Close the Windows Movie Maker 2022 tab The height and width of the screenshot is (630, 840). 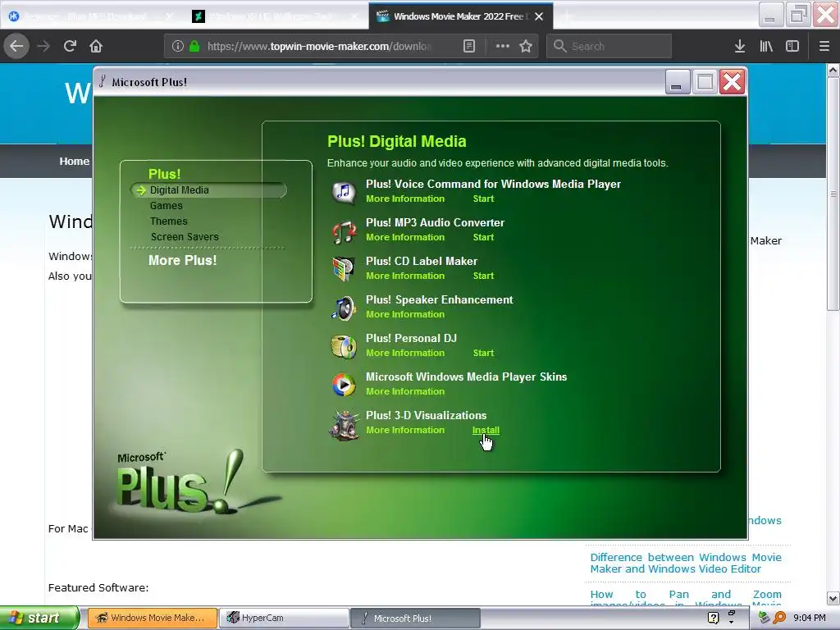click(540, 16)
